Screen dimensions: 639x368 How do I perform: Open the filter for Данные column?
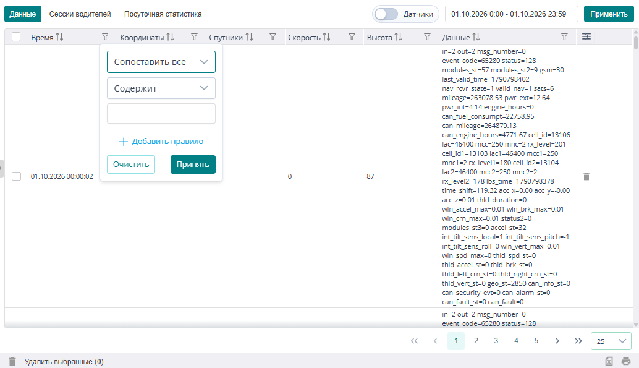point(564,37)
